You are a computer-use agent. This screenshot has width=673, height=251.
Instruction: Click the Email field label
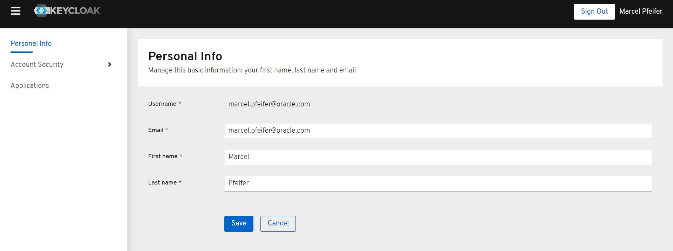tap(156, 130)
